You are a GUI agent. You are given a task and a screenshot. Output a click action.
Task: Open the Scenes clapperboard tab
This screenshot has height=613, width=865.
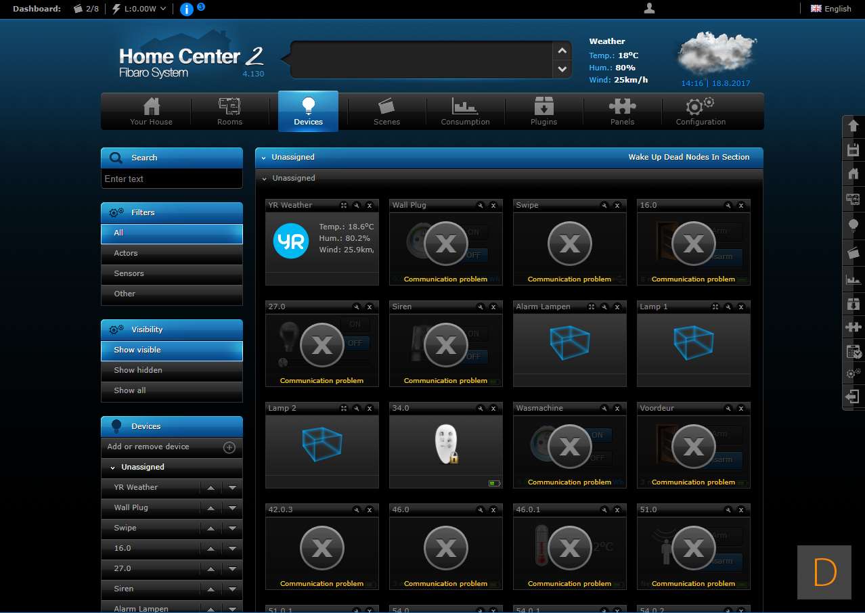[x=386, y=112]
